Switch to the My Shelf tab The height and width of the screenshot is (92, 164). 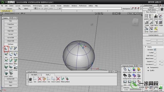(35, 75)
